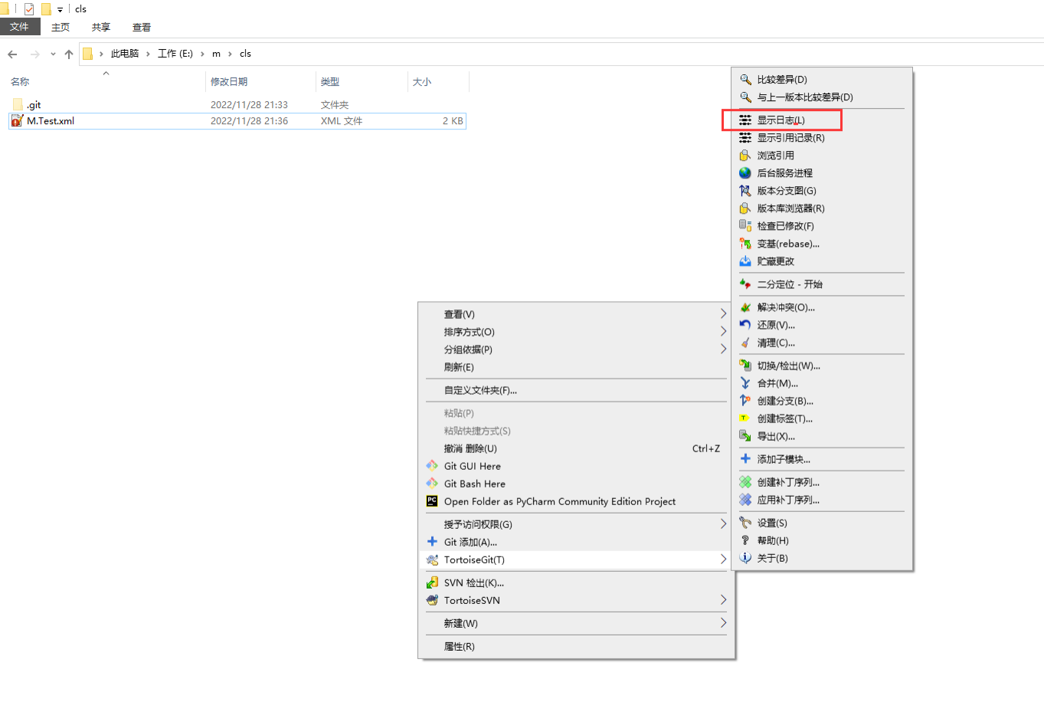This screenshot has height=725, width=1044.
Task: Select 显示日志 in the TortoiseGit submenu
Action: pyautogui.click(x=781, y=120)
